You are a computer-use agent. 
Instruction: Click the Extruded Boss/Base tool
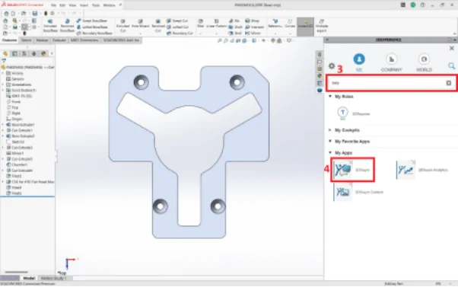[x=50, y=26]
